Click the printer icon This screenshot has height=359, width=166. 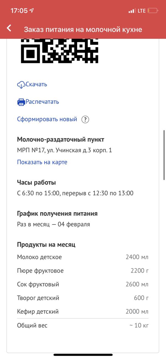(21, 102)
